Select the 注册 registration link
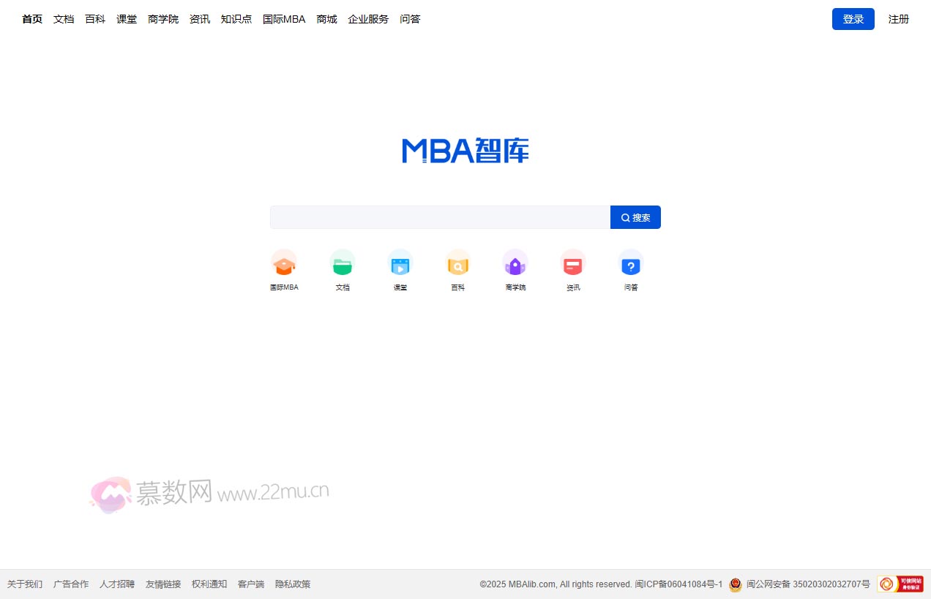Screen dimensions: 931x599 (899, 19)
